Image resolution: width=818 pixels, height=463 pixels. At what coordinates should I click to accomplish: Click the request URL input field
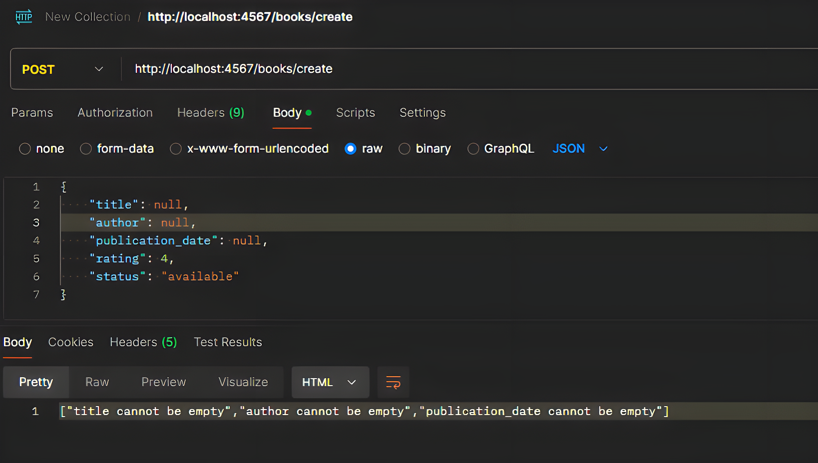tap(449, 69)
